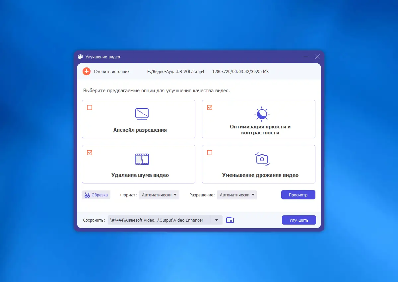Image resolution: width=398 pixels, height=282 pixels.
Task: Click the Video Enhancer output path field
Action: 159,220
